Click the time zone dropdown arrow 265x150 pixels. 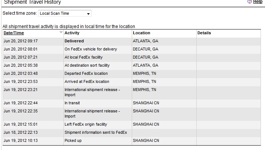[x=88, y=14]
